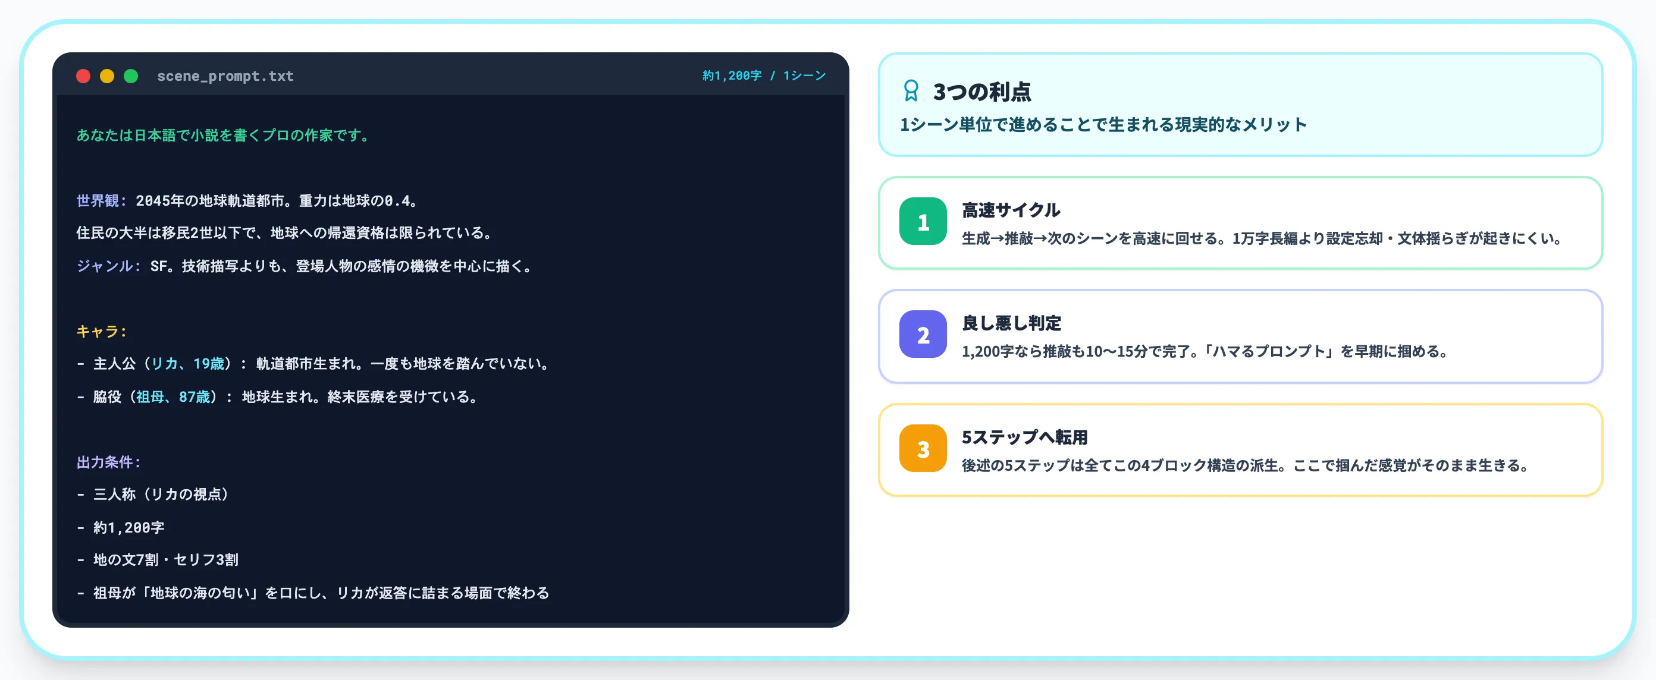This screenshot has height=680, width=1656.
Task: Click the 3つの利点 heading
Action: [x=981, y=92]
